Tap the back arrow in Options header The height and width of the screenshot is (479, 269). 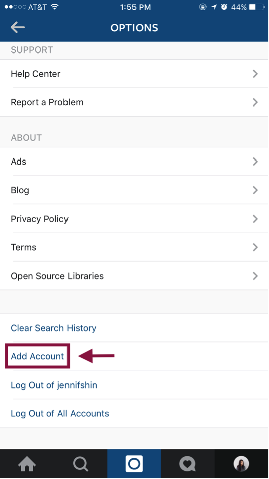(x=18, y=27)
